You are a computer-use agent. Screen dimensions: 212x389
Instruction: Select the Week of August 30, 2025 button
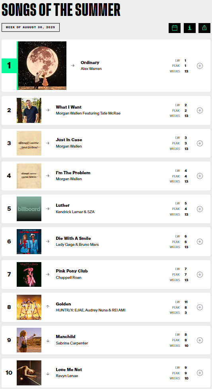pos(31,27)
